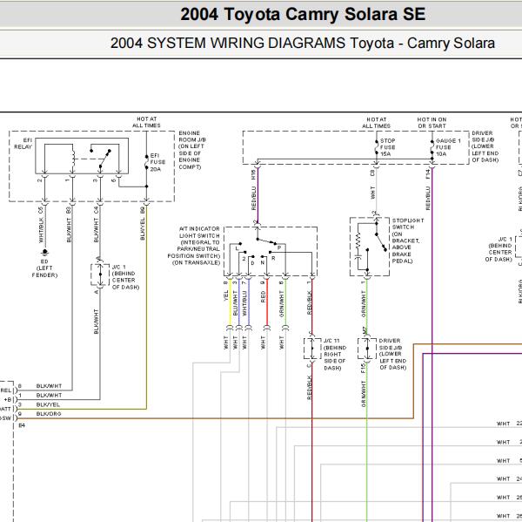The image size is (522, 522).
Task: Click the "F15" connector label
Action: 363,369
